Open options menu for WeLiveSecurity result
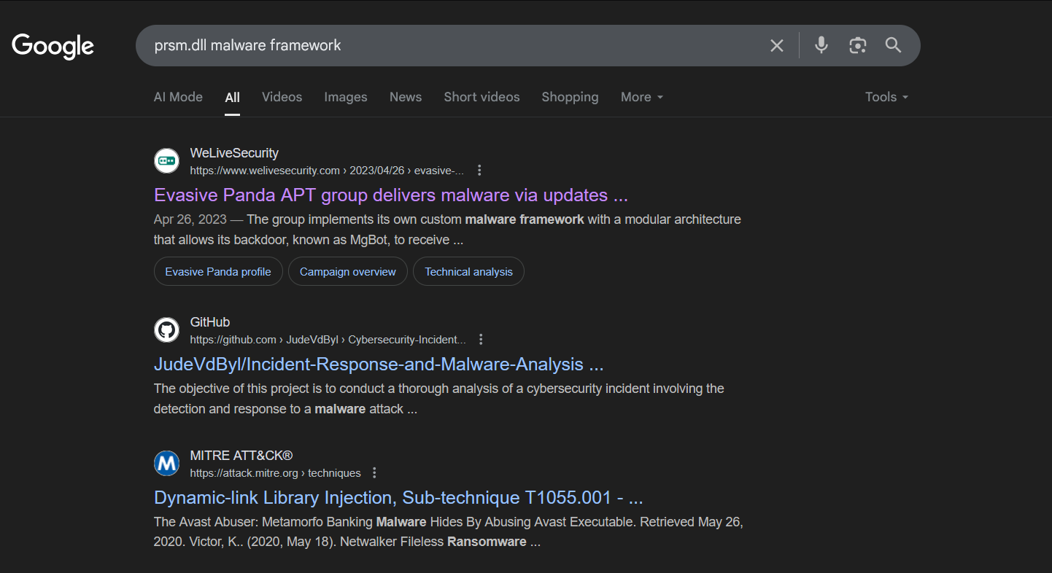The image size is (1052, 573). pos(479,171)
